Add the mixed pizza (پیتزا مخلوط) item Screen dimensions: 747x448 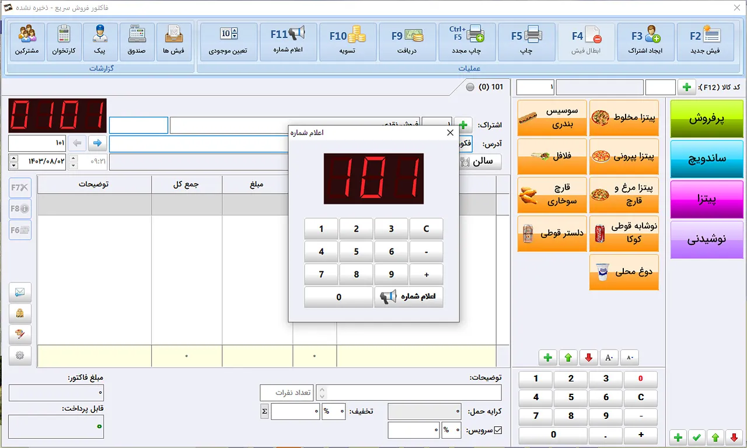point(624,118)
